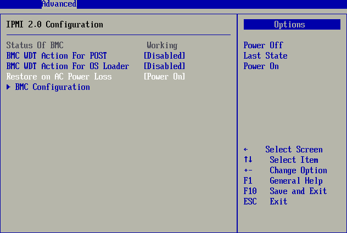
Task: Select BMC WDT Action For POST setting
Action: point(57,56)
